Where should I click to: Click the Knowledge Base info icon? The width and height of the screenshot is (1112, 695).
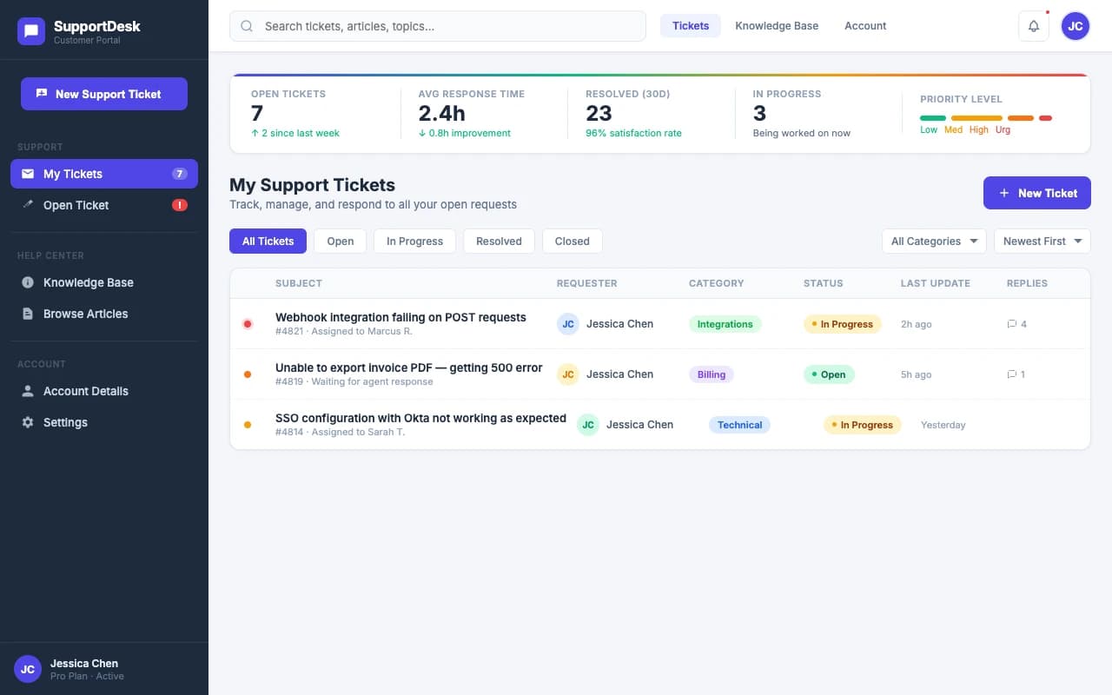27,281
